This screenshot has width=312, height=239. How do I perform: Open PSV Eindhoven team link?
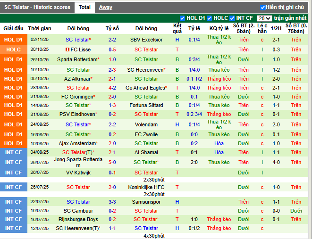coord(77,114)
